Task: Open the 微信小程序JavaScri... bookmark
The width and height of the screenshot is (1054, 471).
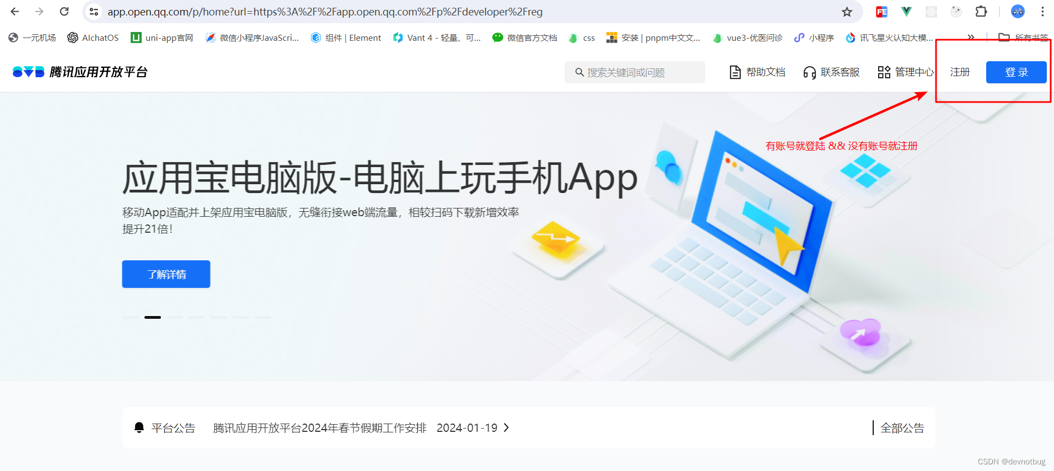Action: [252, 38]
